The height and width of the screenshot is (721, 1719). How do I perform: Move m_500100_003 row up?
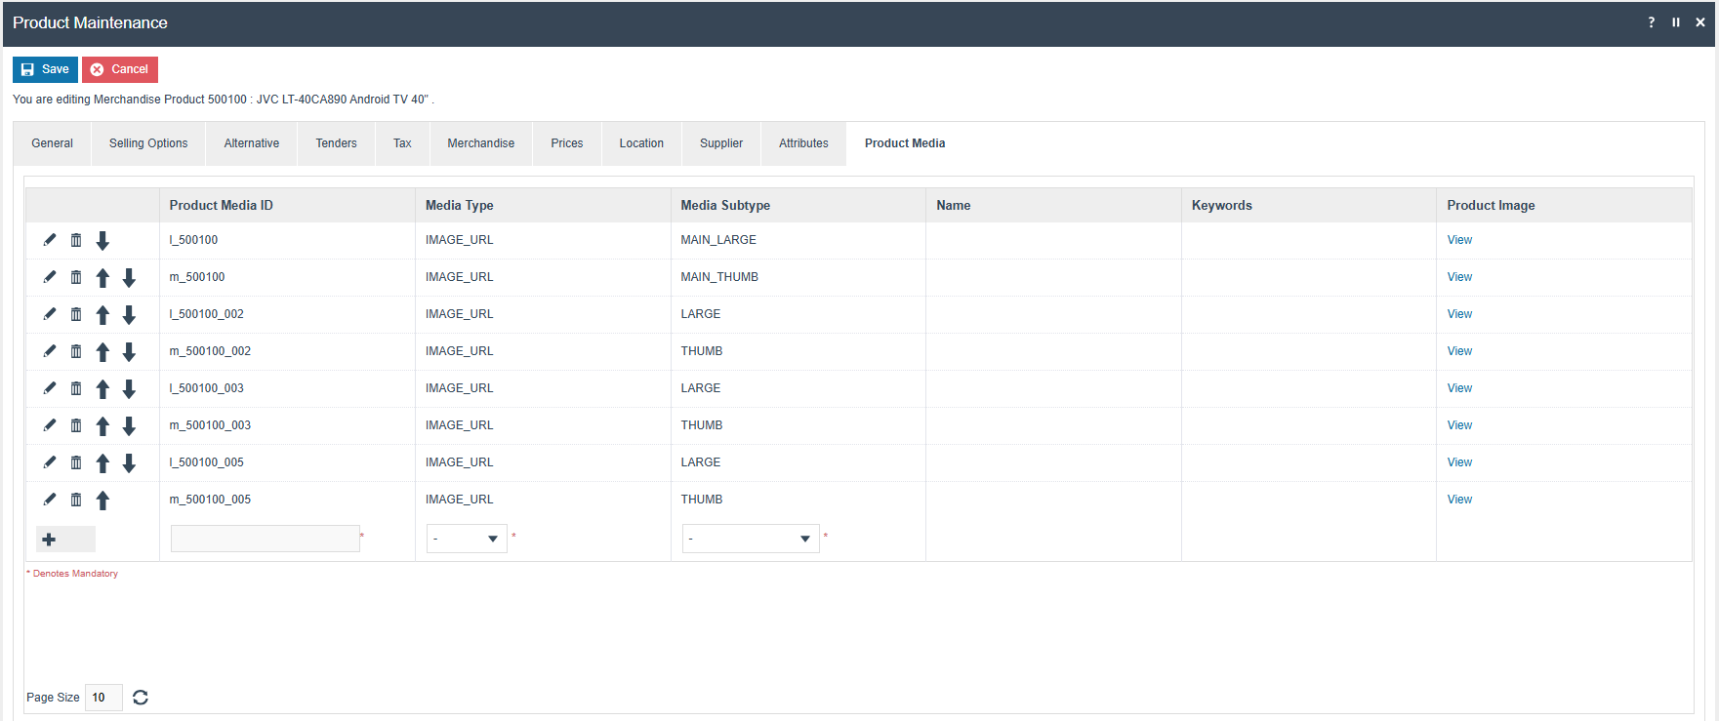click(x=102, y=426)
